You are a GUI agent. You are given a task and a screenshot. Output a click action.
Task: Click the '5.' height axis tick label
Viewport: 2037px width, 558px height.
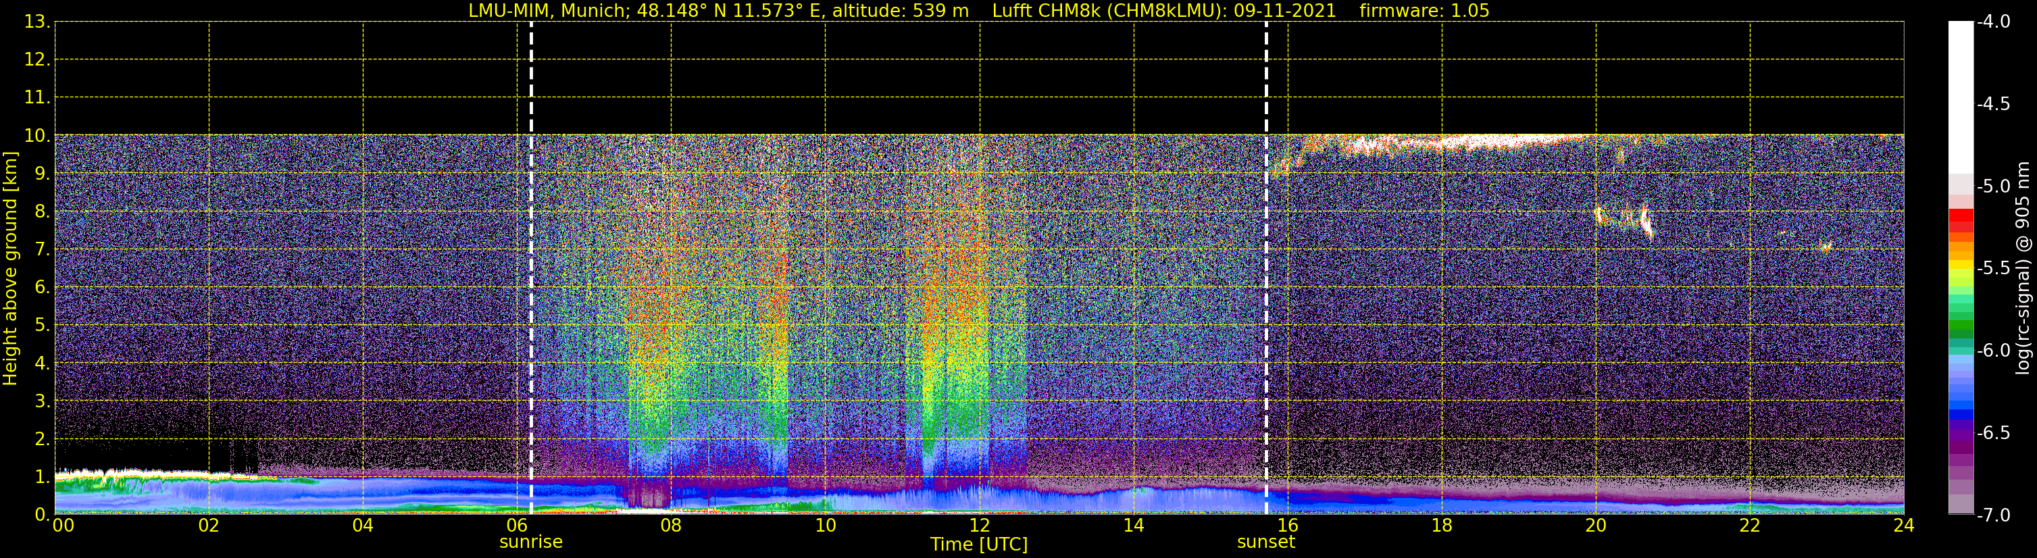pos(42,326)
